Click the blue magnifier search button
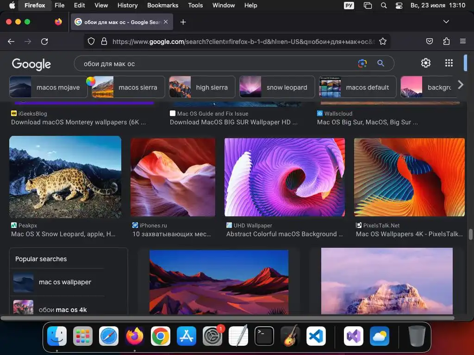The width and height of the screenshot is (474, 355). [x=380, y=63]
